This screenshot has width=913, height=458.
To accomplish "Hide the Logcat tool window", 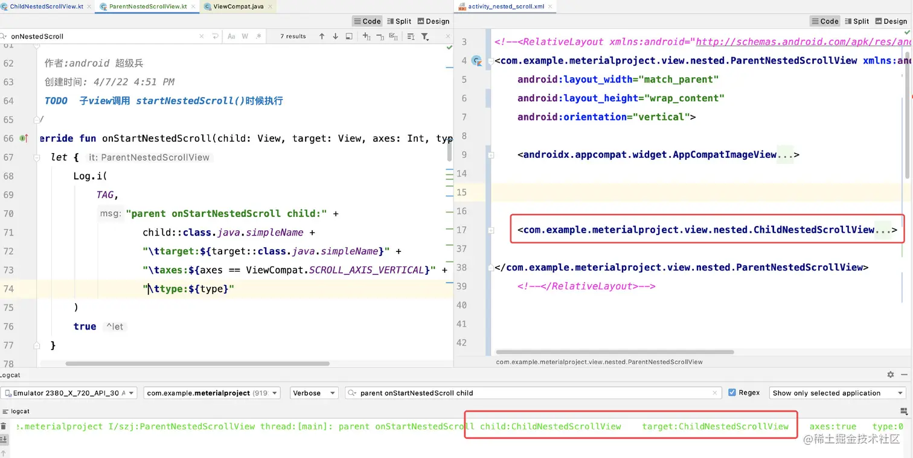I will (904, 374).
